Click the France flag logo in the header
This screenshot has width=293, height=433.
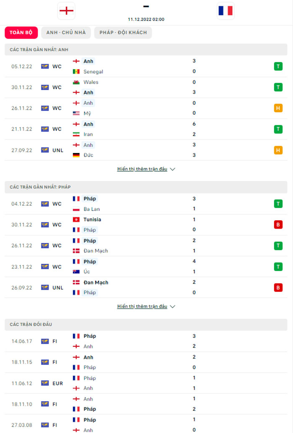click(226, 11)
